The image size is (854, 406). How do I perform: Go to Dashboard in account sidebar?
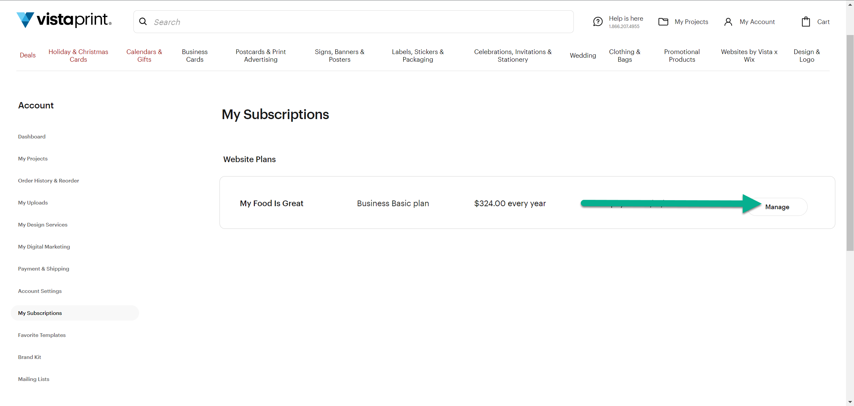coord(32,136)
